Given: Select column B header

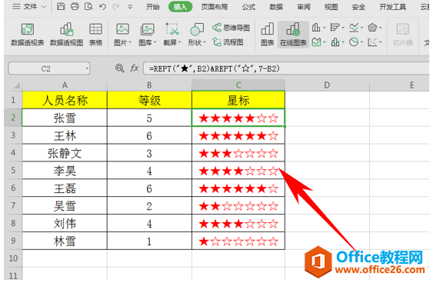Looking at the screenshot, I should tap(149, 85).
